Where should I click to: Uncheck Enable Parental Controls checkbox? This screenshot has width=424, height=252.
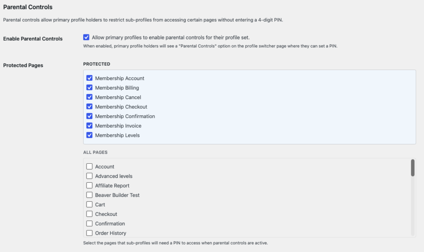86,37
